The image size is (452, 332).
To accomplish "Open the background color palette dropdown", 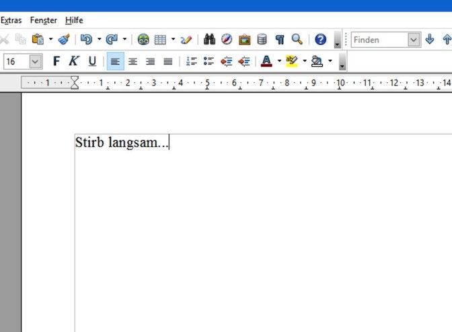I will click(x=330, y=61).
